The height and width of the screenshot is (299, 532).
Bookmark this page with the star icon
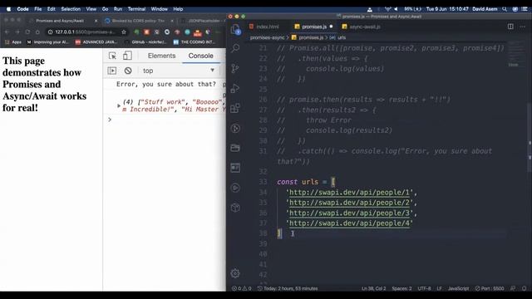[124, 32]
